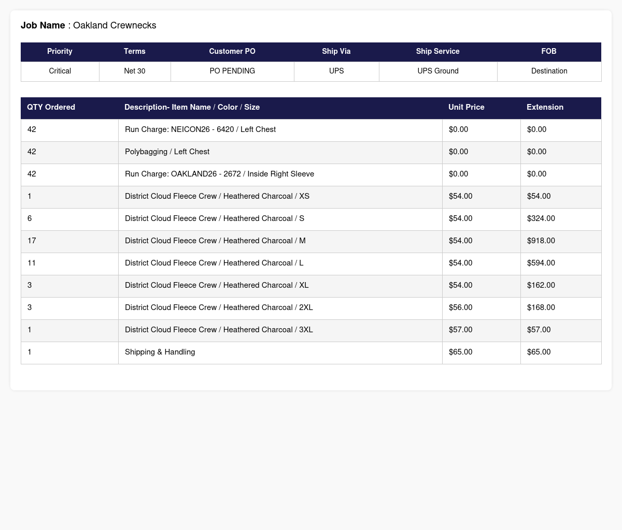
Task: Click the $168.00 extension amount
Action: (541, 307)
